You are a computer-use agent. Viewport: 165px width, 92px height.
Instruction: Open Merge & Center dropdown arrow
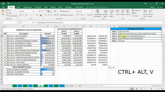pos(75,15)
